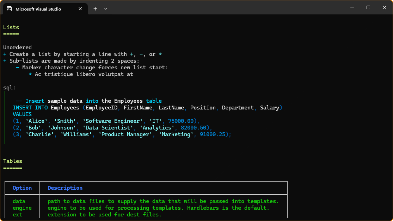Click the VALUES keyword in SQL block

coord(22,114)
